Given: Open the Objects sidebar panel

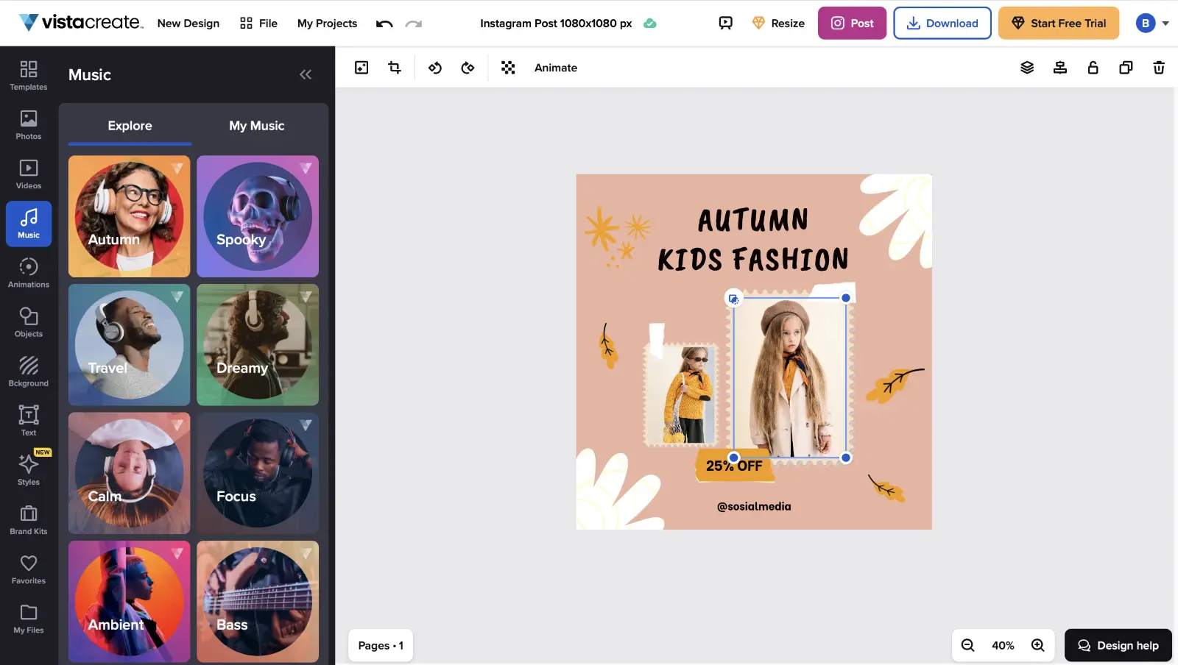Looking at the screenshot, I should [x=29, y=321].
